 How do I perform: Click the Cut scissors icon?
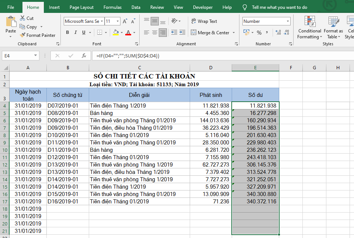click(x=22, y=18)
